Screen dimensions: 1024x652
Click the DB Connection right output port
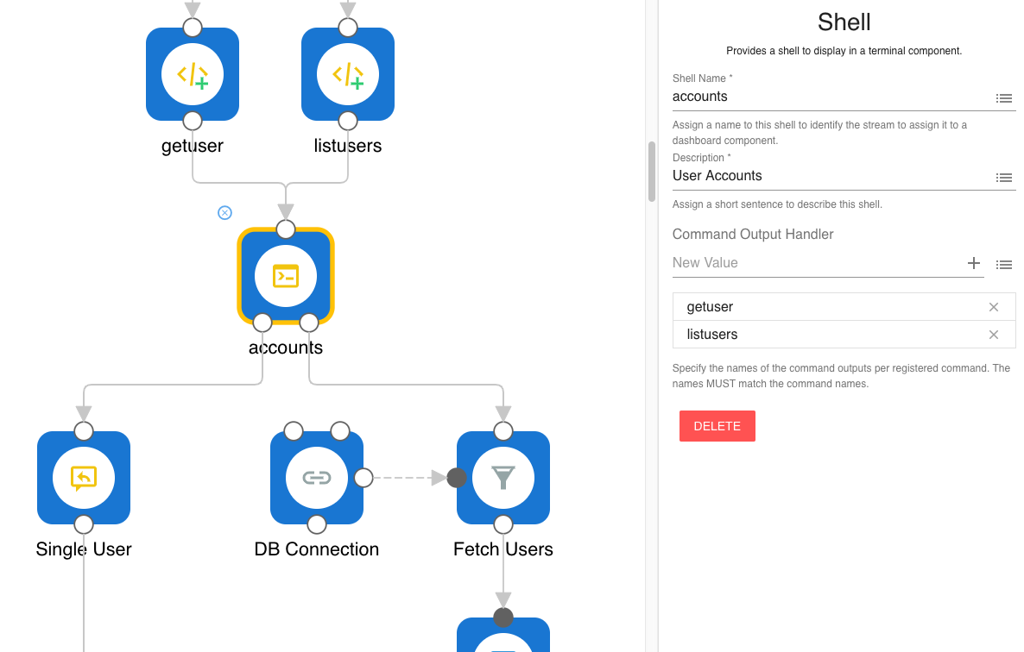click(x=363, y=478)
